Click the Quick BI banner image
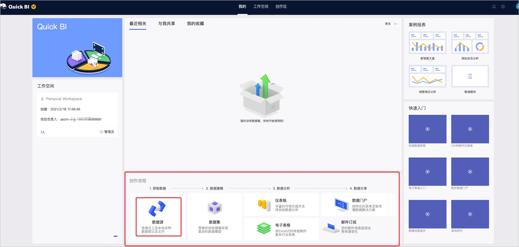The width and height of the screenshot is (519, 247). [x=77, y=48]
